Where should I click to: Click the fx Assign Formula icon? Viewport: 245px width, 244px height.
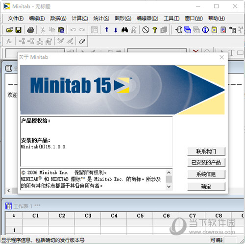pyautogui.click(x=9, y=41)
